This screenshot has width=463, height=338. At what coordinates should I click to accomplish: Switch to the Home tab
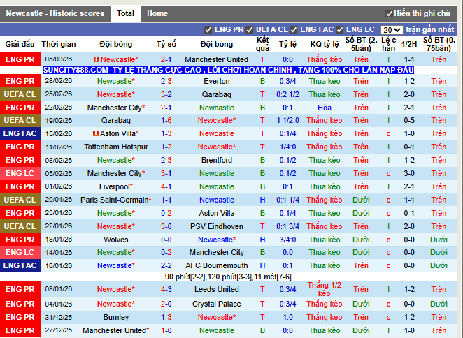[157, 13]
